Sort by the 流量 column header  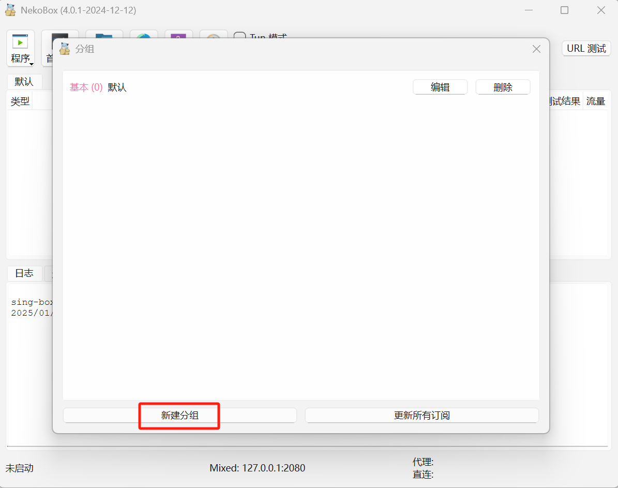[595, 101]
